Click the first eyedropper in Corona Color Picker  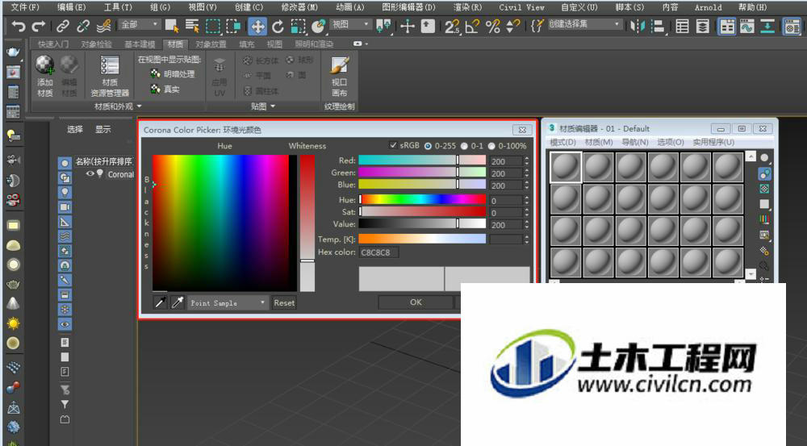coord(160,302)
